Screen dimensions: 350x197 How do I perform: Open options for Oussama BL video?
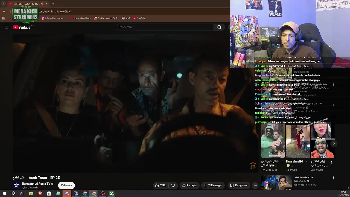click(x=333, y=178)
